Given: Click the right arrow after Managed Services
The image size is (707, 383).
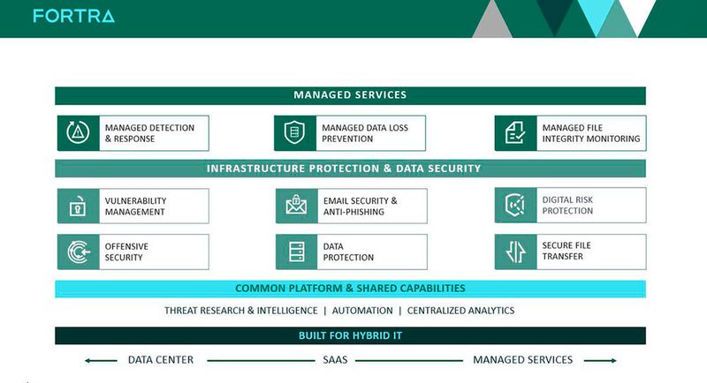Looking at the screenshot, I should click(x=600, y=361).
